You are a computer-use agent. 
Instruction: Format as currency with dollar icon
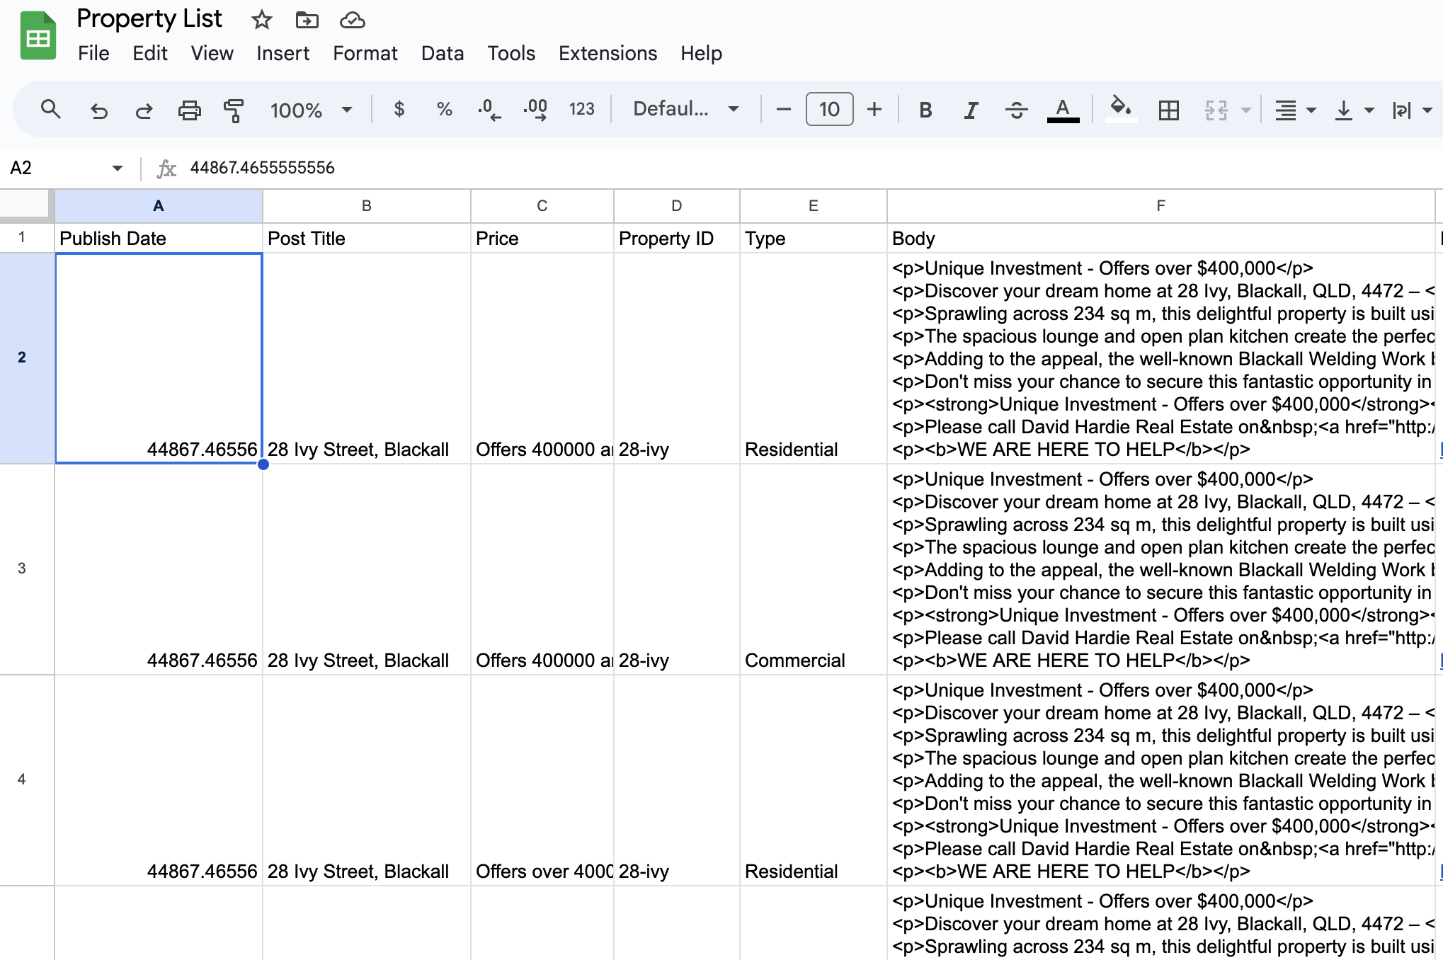[399, 109]
